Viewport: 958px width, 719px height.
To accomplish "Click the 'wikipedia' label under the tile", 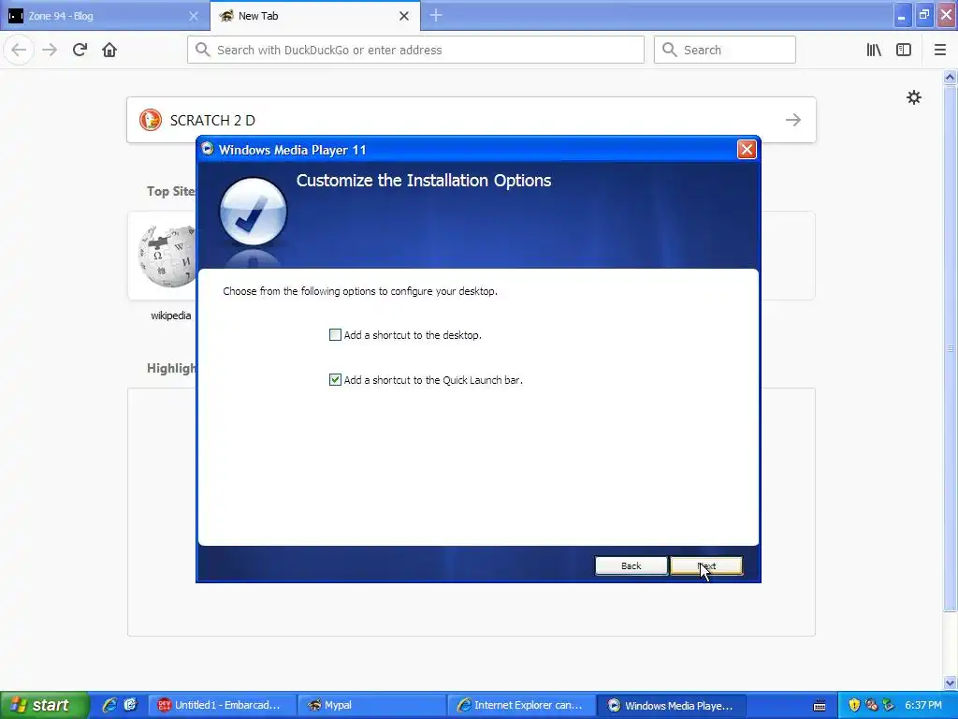I will point(171,315).
